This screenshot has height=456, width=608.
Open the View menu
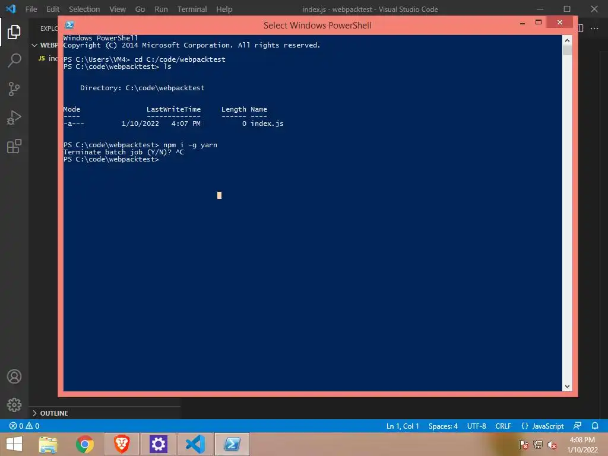(118, 9)
